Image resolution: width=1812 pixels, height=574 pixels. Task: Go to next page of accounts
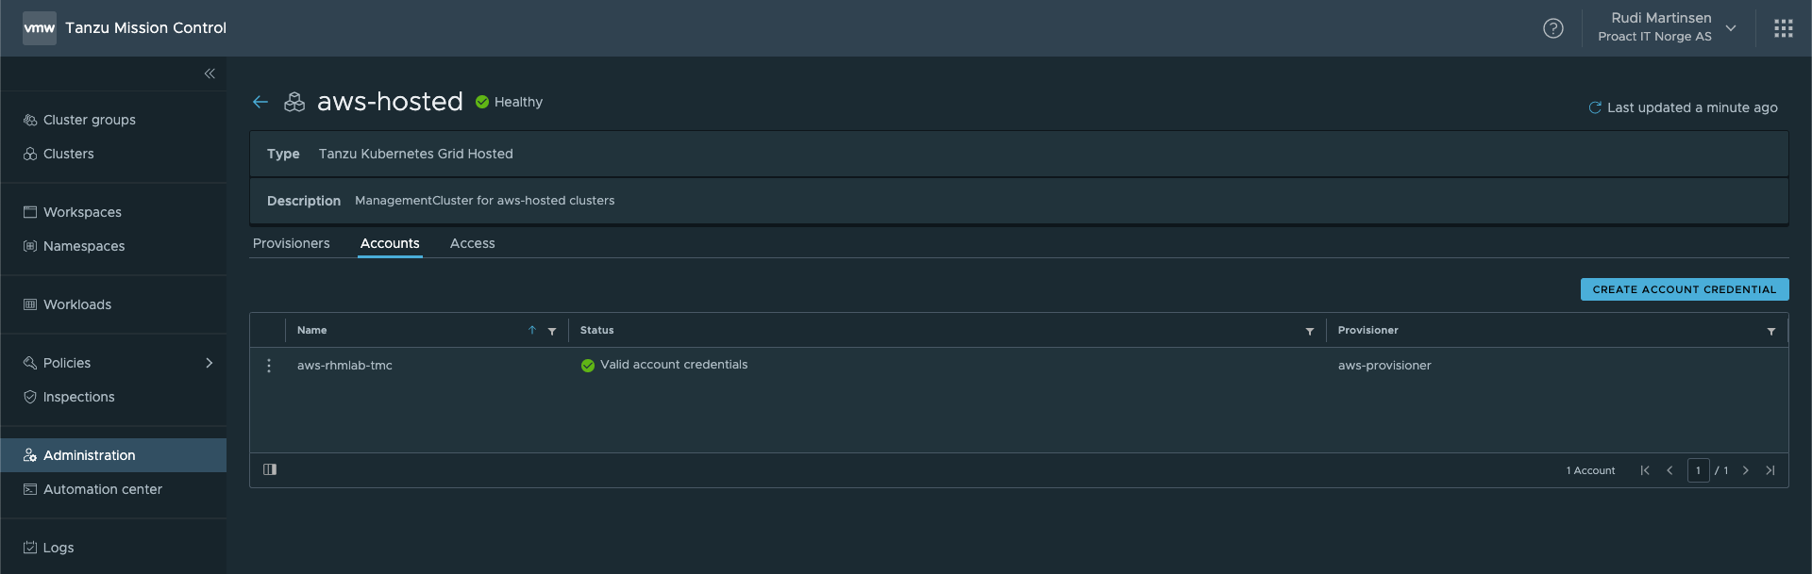1746,470
